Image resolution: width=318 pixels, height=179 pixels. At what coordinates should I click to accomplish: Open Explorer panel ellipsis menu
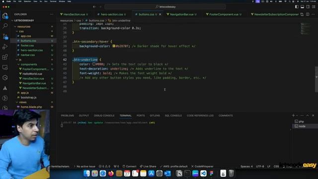pyautogui.click(x=52, y=14)
